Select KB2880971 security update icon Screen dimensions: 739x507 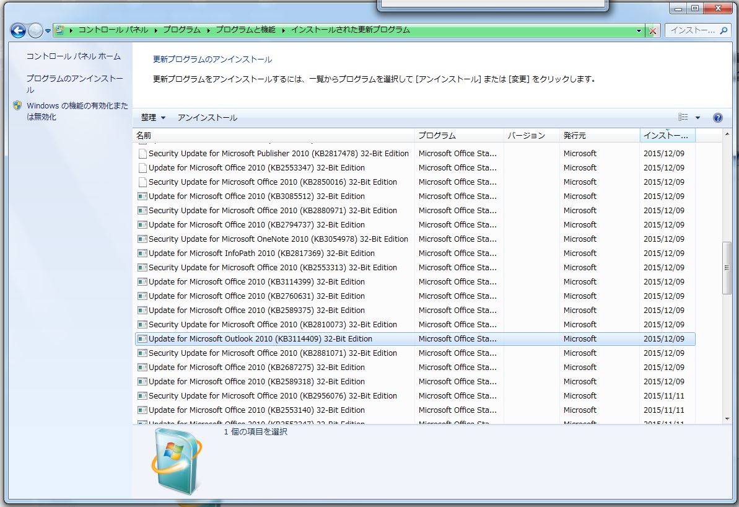click(x=142, y=210)
